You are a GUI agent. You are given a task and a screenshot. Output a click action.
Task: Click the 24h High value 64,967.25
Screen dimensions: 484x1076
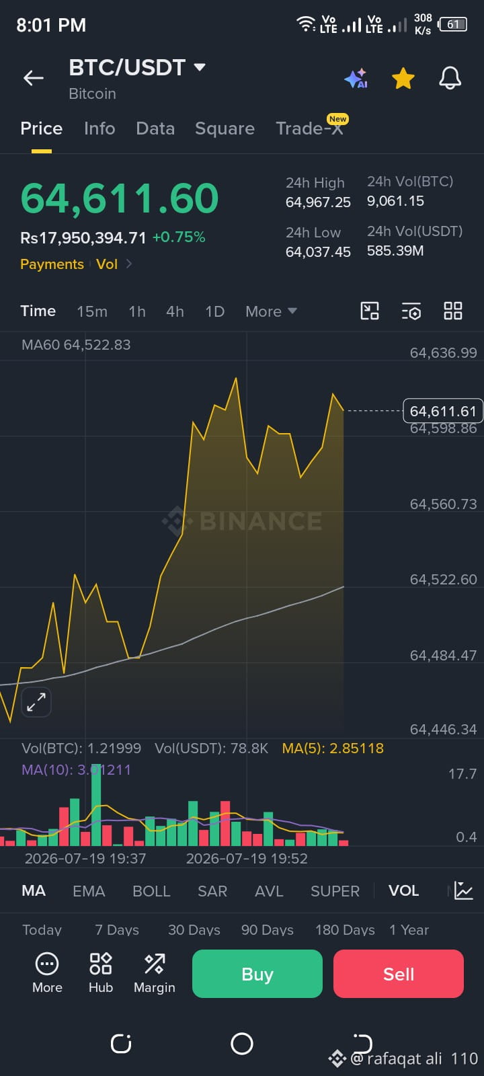click(x=318, y=202)
